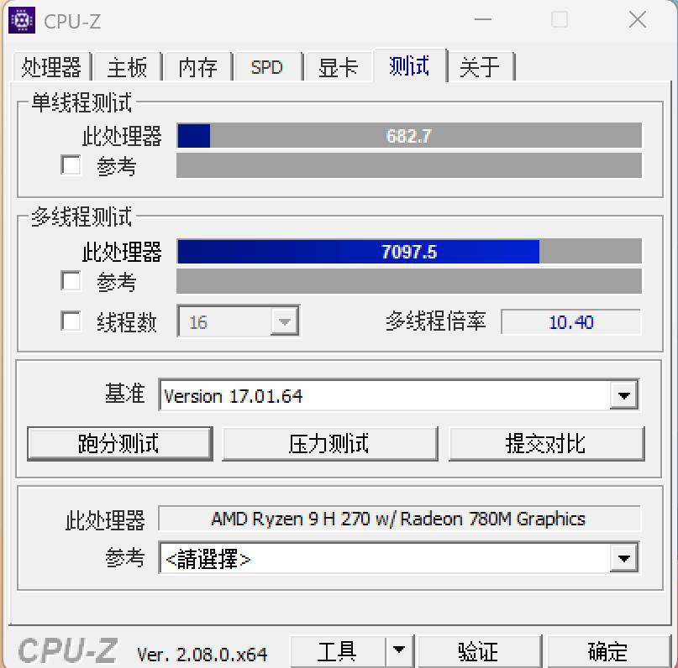
Task: Open the 工具 arrow menu
Action: [399, 650]
